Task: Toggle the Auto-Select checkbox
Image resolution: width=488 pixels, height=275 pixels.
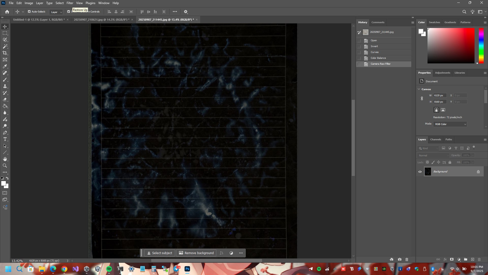Action: coord(29,11)
